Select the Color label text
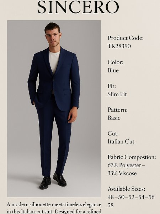Screen dimensions: 160x214 [x=116, y=62]
